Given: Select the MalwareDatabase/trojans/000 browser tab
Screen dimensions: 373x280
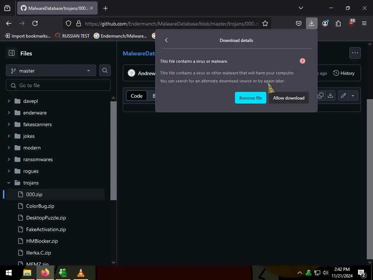Looking at the screenshot, I should (x=57, y=8).
